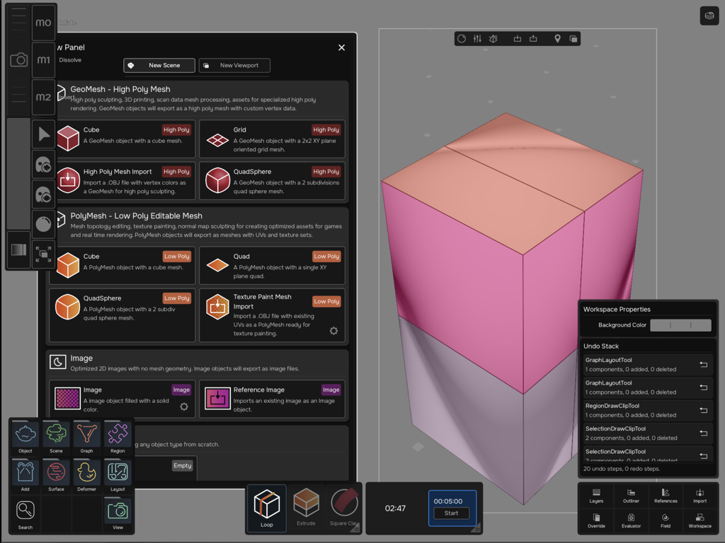Select the Extrude tool at bottom center
The height and width of the screenshot is (543, 725).
coord(306,507)
